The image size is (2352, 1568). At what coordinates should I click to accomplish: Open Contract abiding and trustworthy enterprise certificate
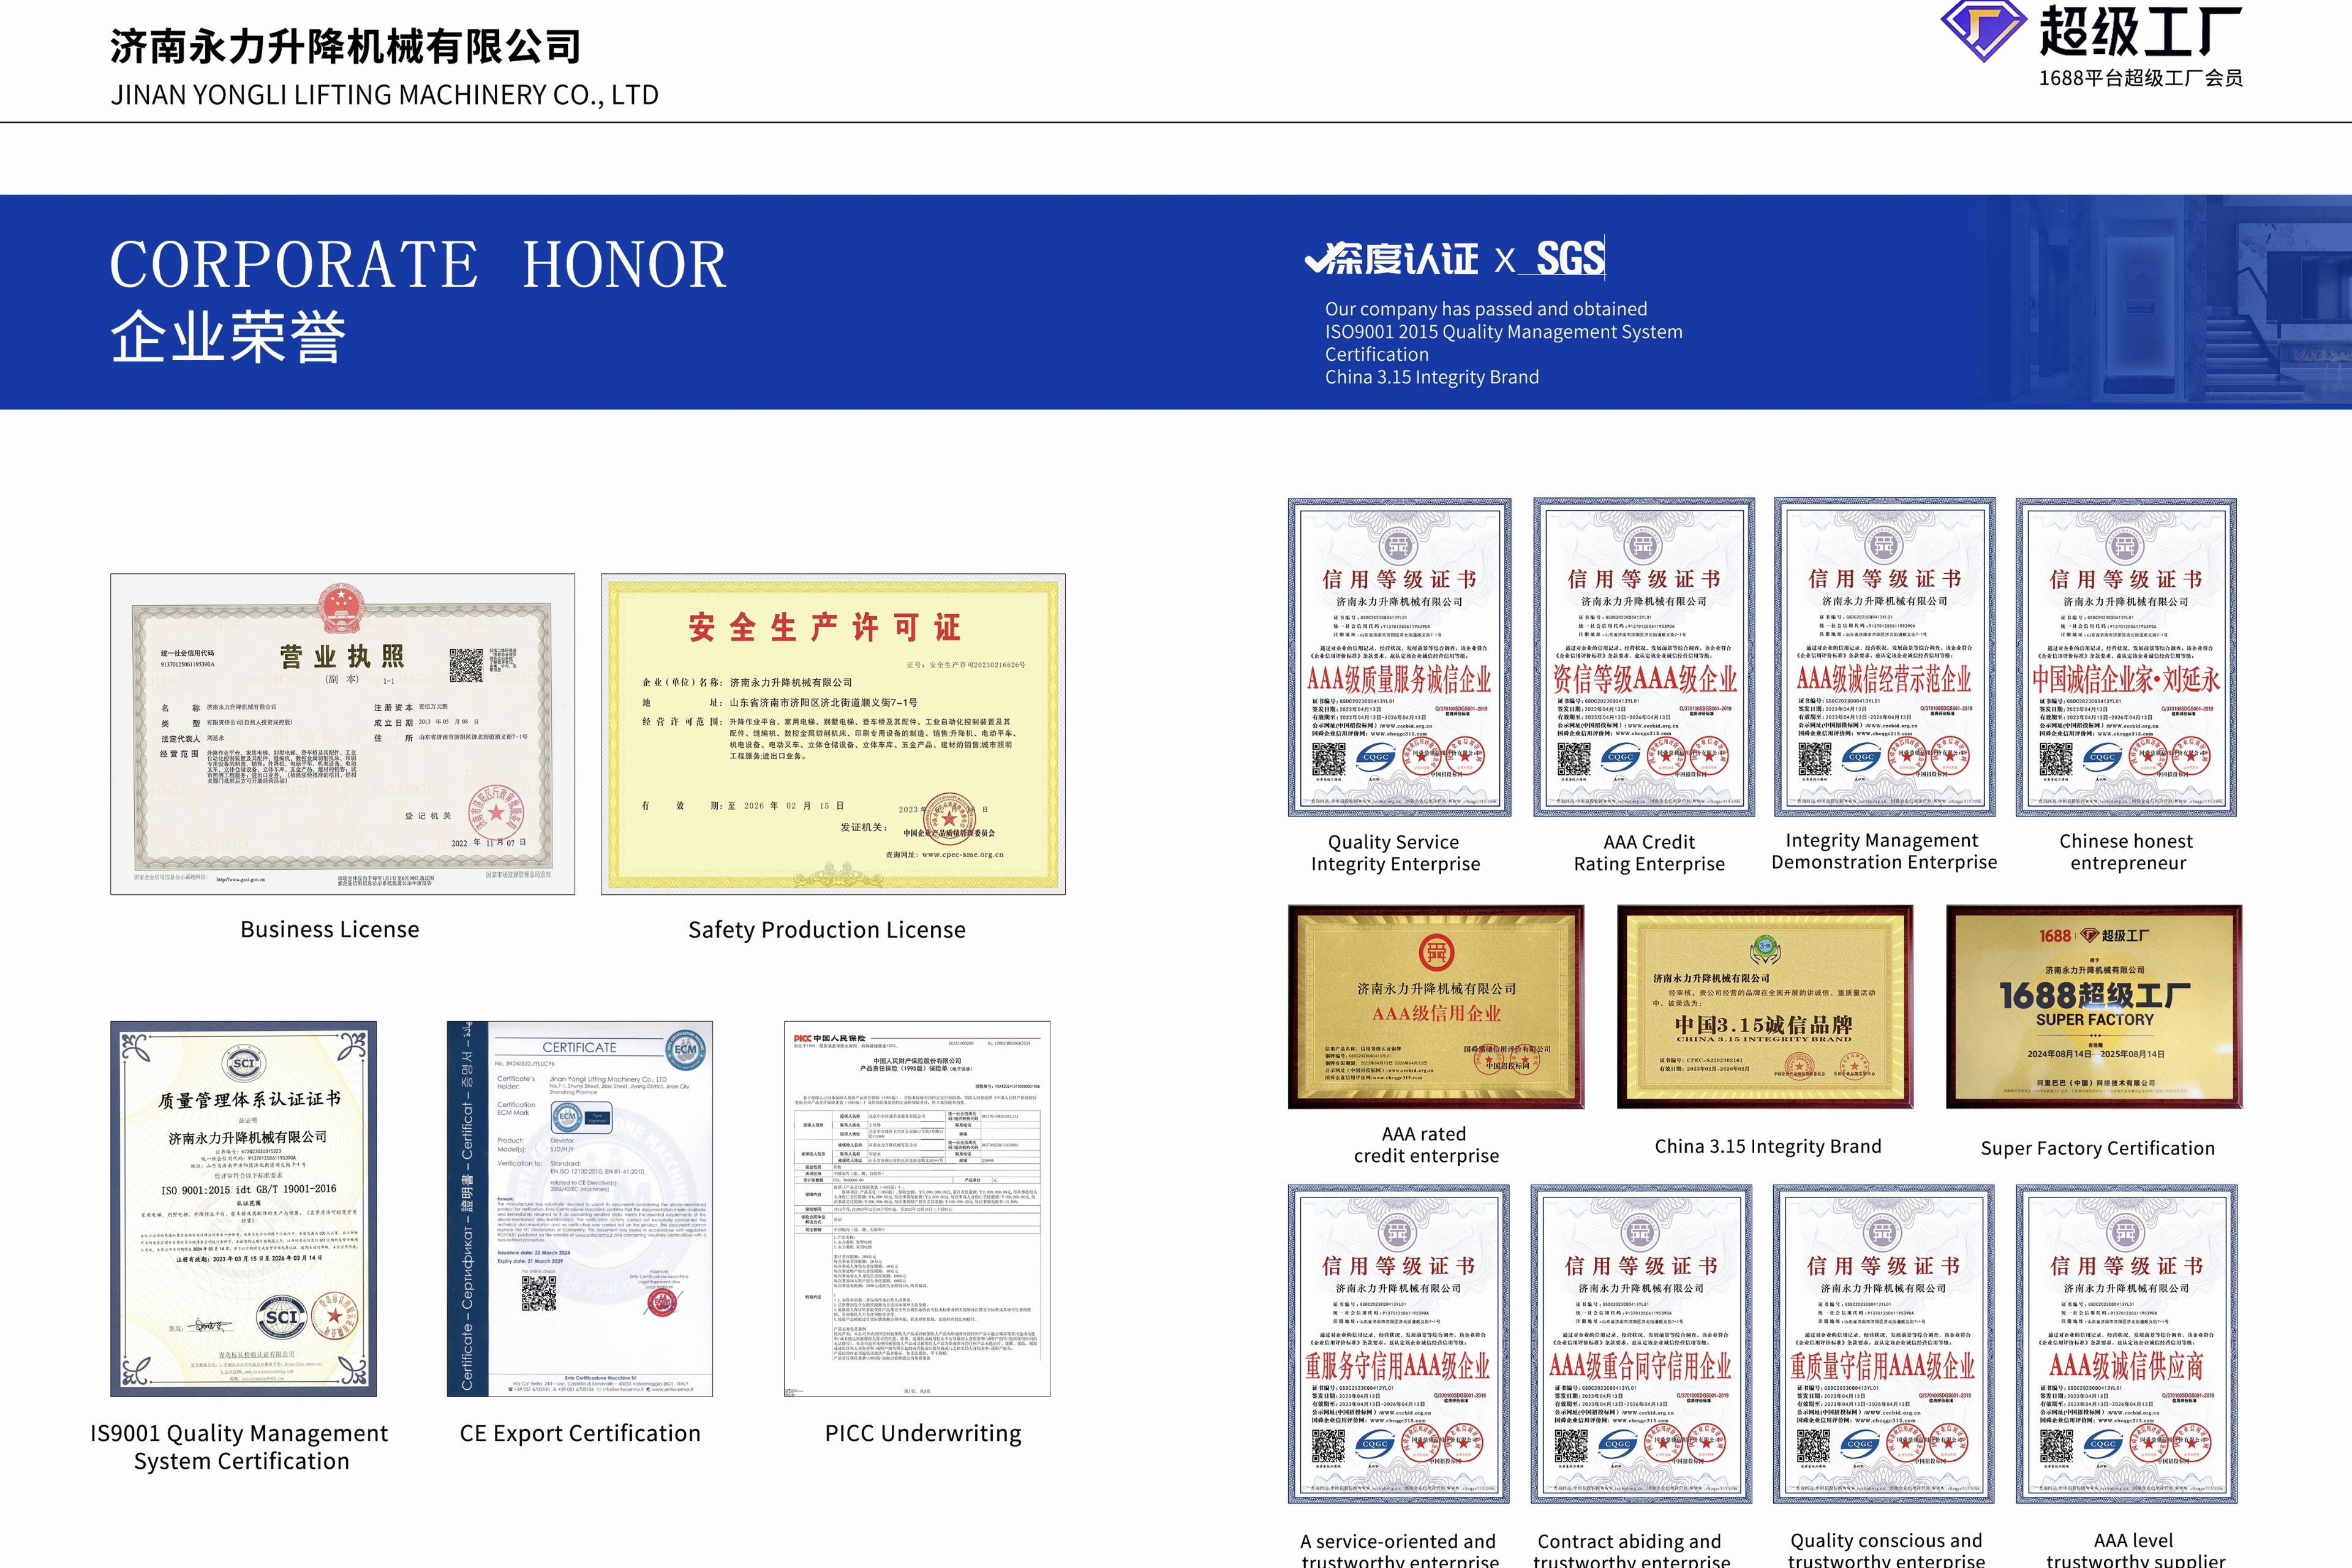pos(1641,1343)
